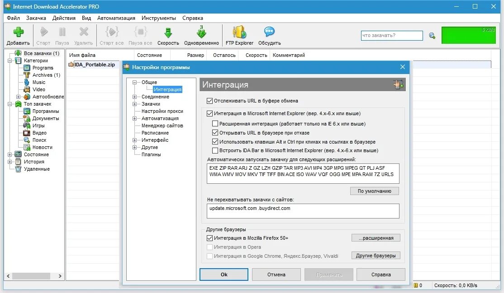Click the integration icon in the Интеграция header
The image size is (504, 293).
(398, 85)
